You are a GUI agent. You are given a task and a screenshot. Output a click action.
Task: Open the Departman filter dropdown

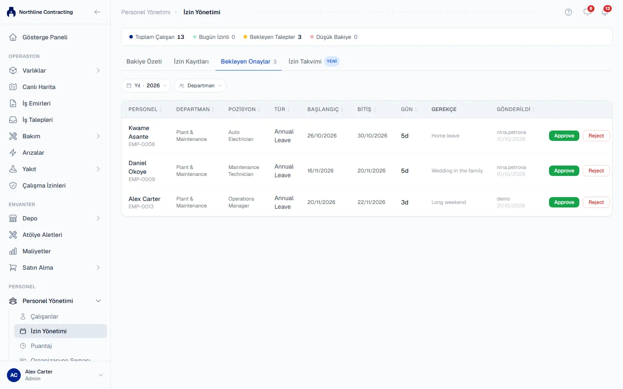[x=200, y=86]
